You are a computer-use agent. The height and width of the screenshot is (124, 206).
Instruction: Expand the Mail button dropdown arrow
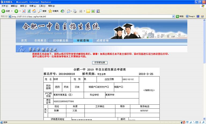coord(72,11)
